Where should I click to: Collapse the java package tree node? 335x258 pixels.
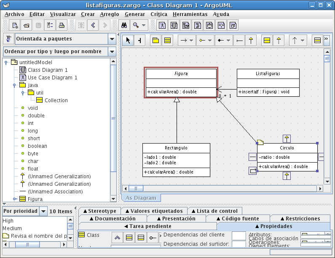click(14, 85)
